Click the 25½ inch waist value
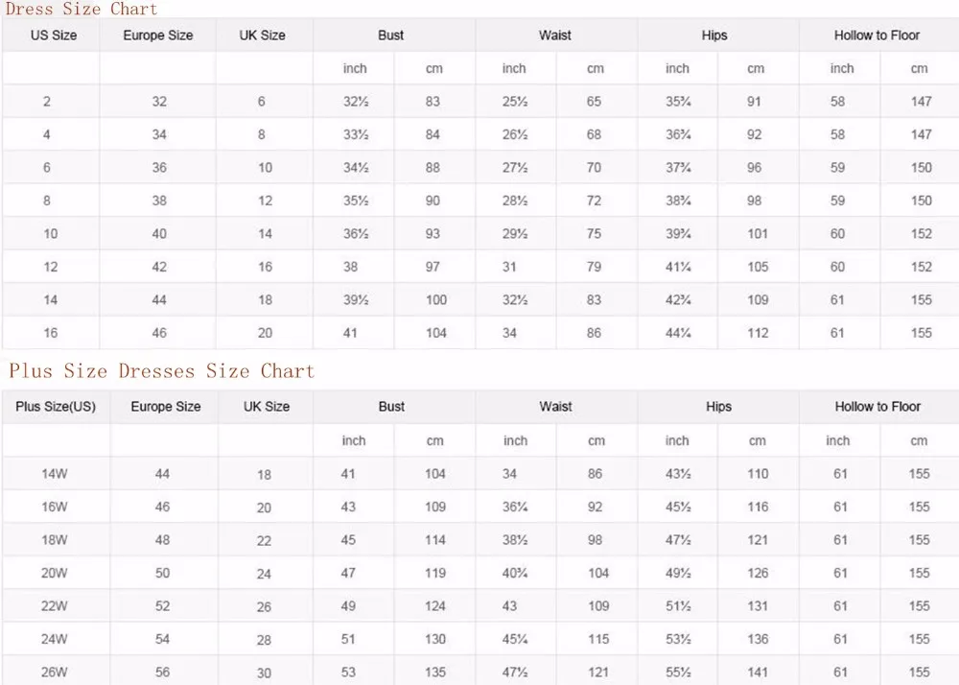This screenshot has height=685, width=959. (515, 102)
